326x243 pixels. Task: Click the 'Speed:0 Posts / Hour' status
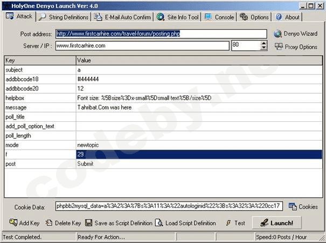click(x=281, y=237)
